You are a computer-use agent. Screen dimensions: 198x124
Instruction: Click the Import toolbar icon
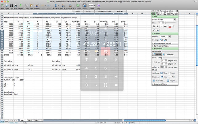pyautogui.click(x=21, y=6)
